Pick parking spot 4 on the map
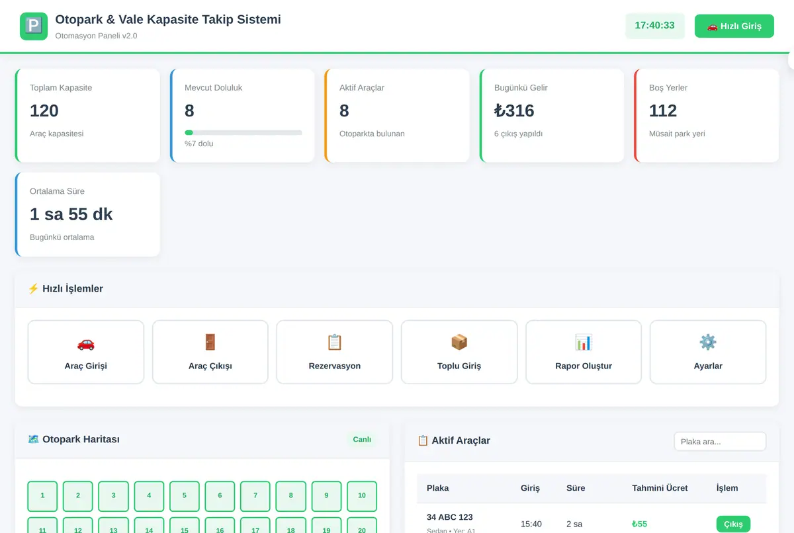794x533 pixels. 149,496
